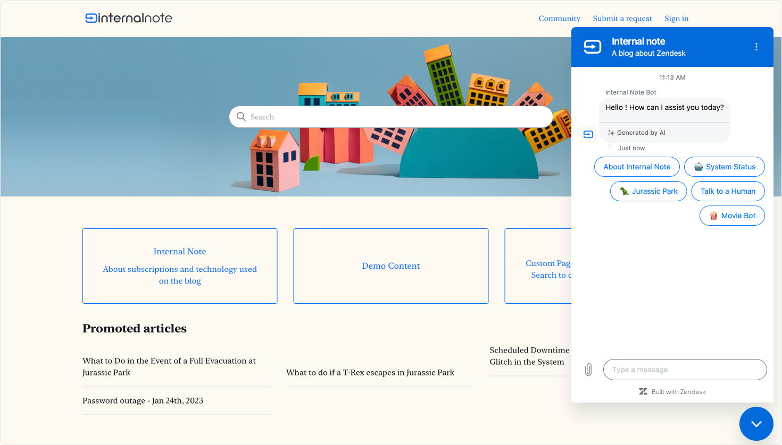Open the Demo Content category card
Image resolution: width=782 pixels, height=445 pixels.
391,266
